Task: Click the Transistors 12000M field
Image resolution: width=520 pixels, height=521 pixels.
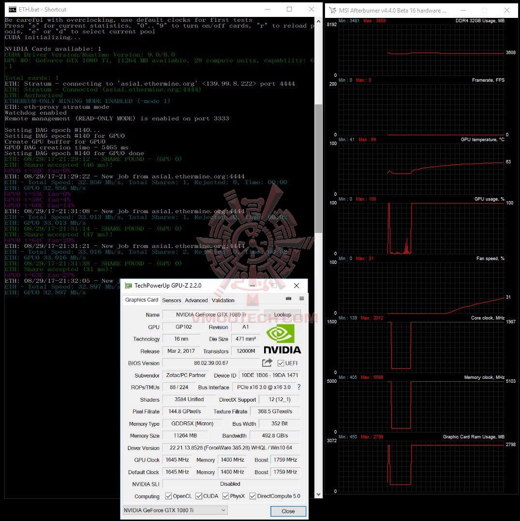Action: point(245,351)
